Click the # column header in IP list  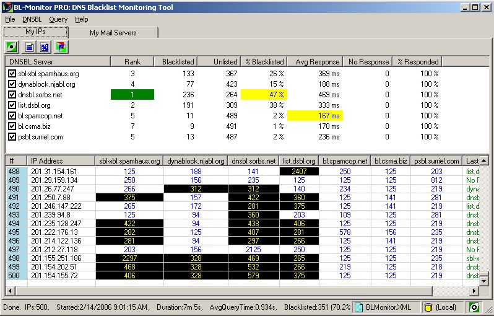[x=16, y=161]
